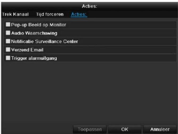The height and width of the screenshot is (134, 178).
Task: Click the Trigger alarmuitgang label text
Action: [x=34, y=58]
